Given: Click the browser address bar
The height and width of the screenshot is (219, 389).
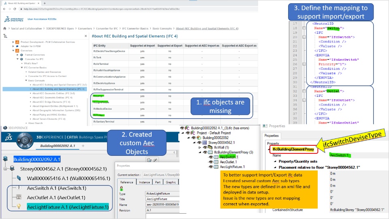Looking at the screenshot, I should (x=138, y=9).
